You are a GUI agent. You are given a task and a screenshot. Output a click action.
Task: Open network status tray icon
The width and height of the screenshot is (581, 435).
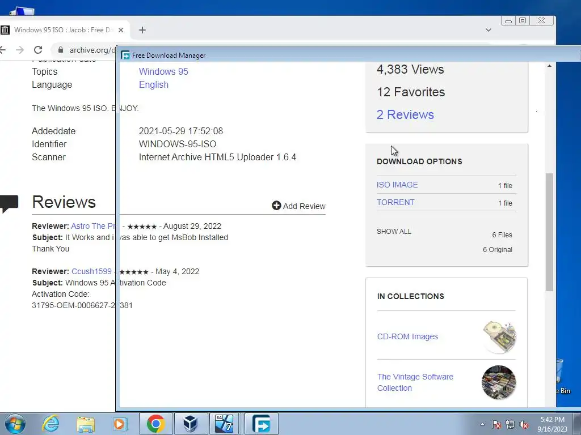point(510,424)
